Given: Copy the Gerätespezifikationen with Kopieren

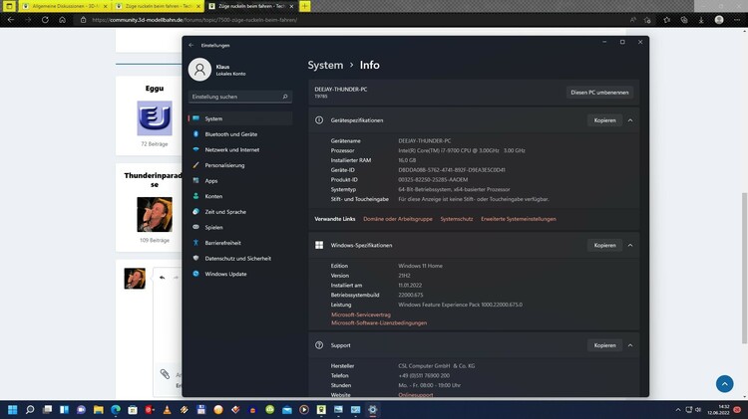Looking at the screenshot, I should [604, 120].
